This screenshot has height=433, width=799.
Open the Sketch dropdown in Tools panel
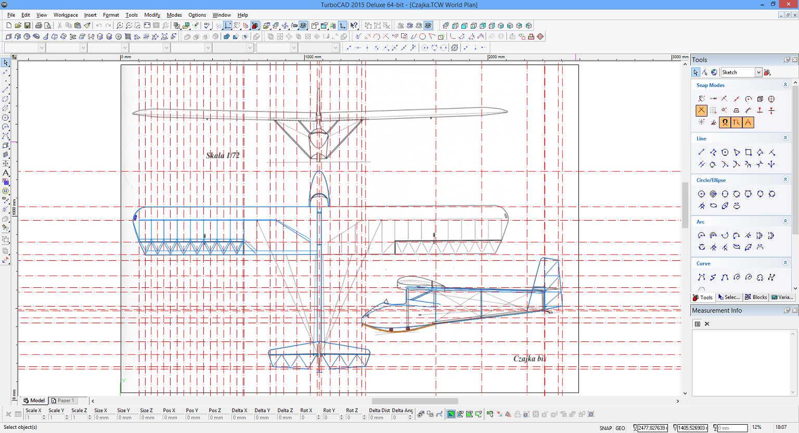[x=758, y=72]
